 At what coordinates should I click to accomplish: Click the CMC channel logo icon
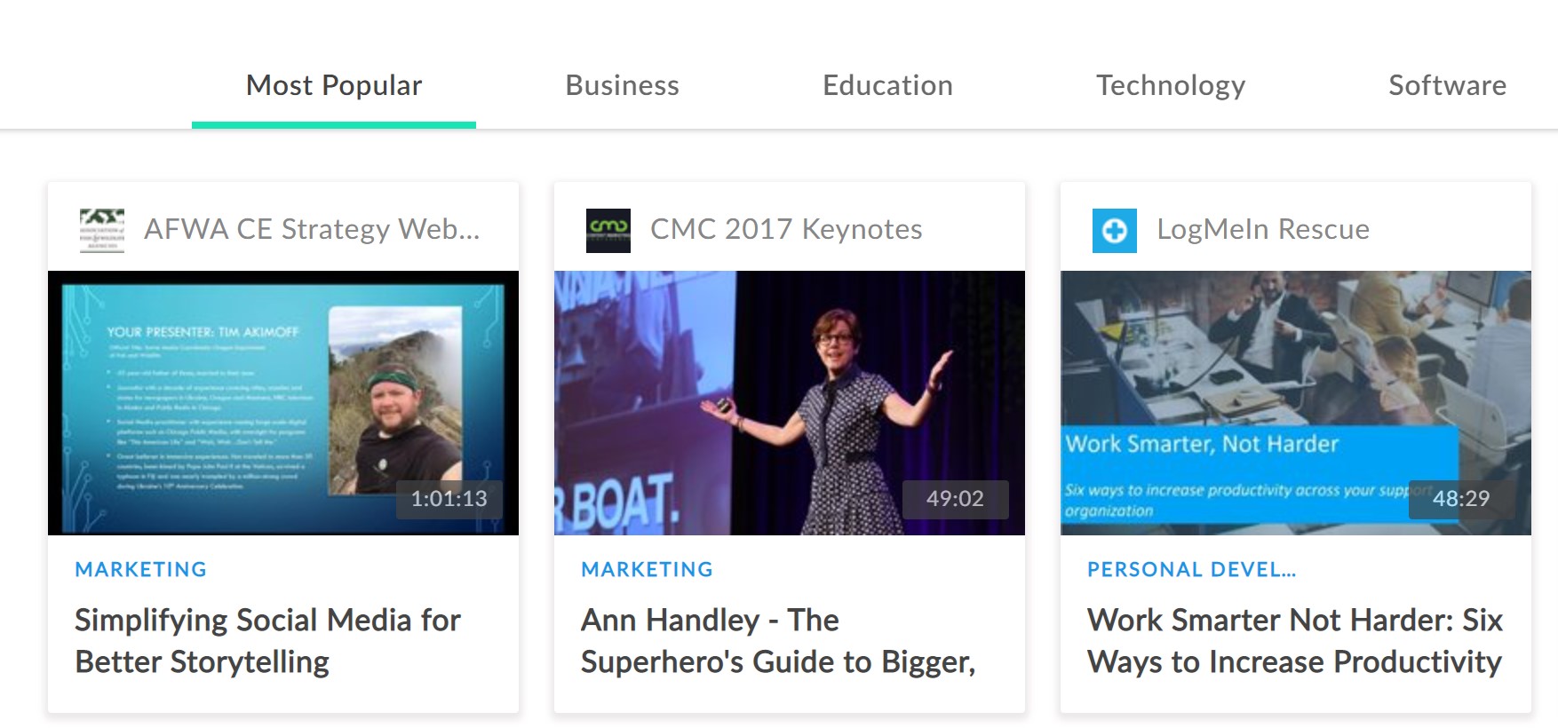tap(608, 231)
